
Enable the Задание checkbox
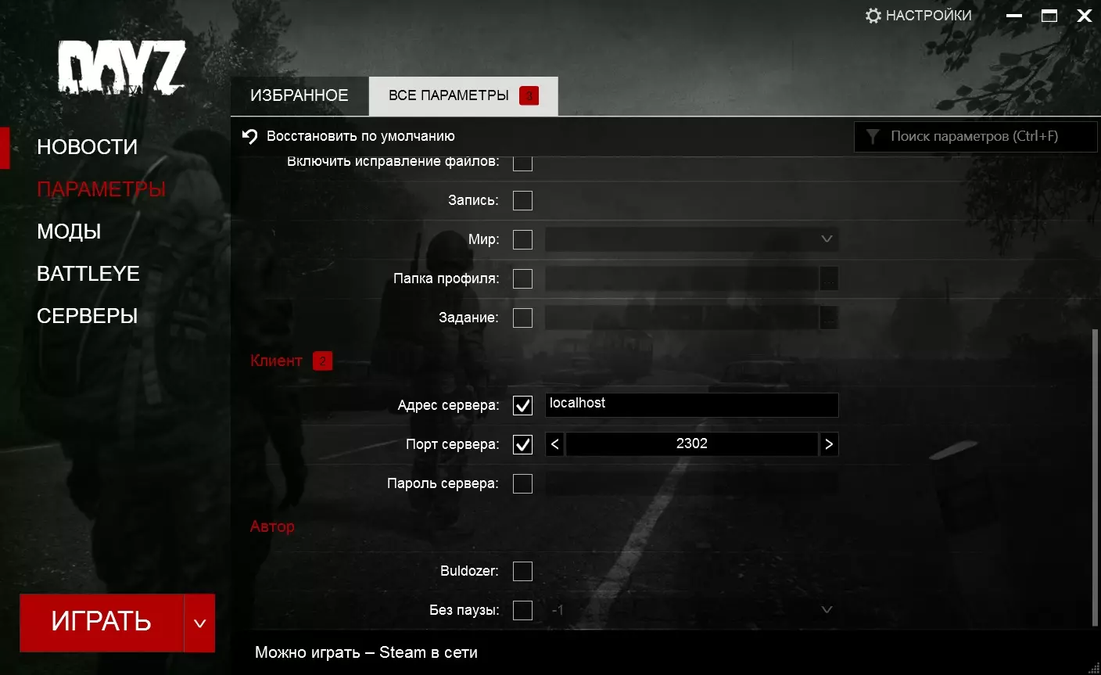(522, 318)
